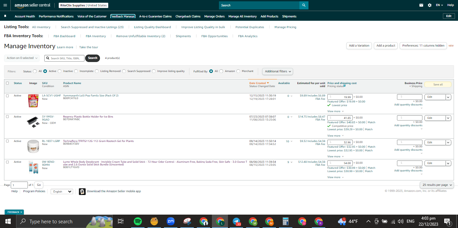Open the English language dropdown in footer
This screenshot has width=458, height=228.
tap(62, 192)
